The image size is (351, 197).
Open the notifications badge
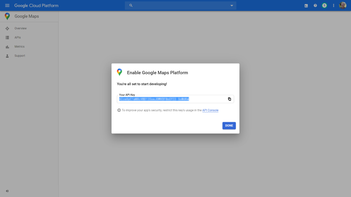[324, 6]
